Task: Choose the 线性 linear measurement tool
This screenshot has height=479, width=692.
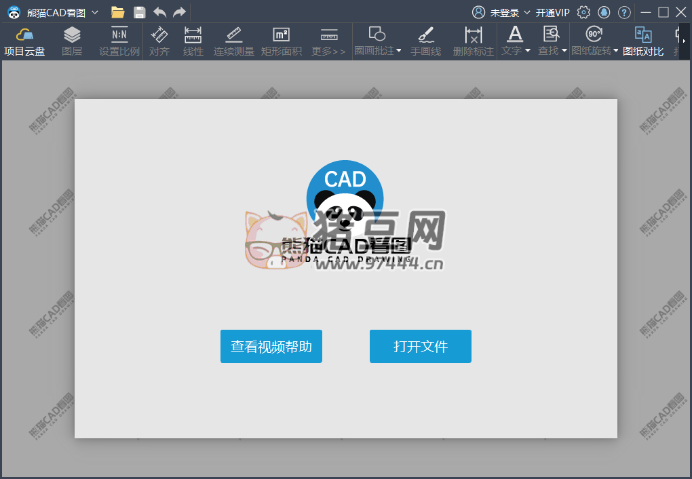Action: pos(193,41)
